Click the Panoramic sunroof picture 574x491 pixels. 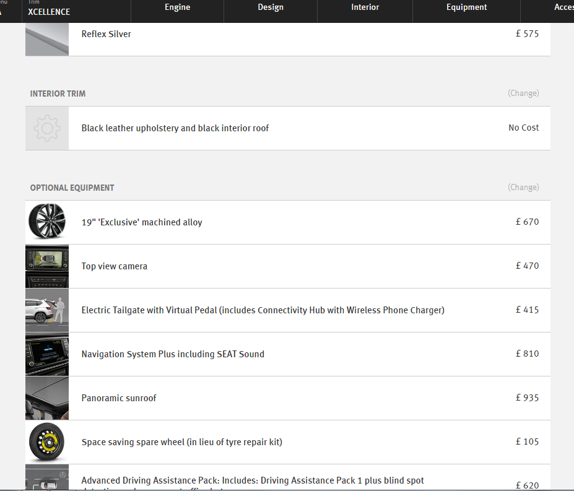point(47,398)
